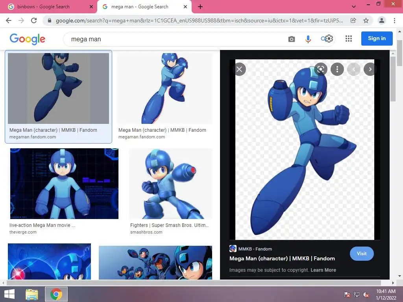Select the second Mega Man fandom thumbnail

165,88
